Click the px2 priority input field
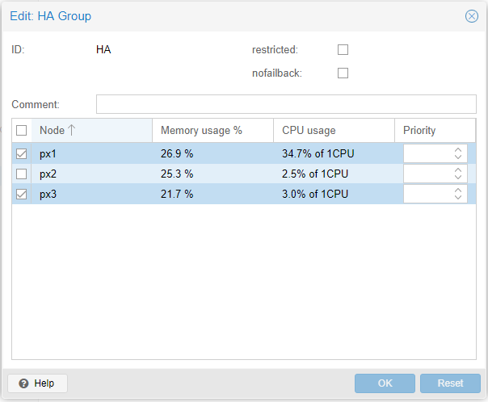 [x=427, y=174]
